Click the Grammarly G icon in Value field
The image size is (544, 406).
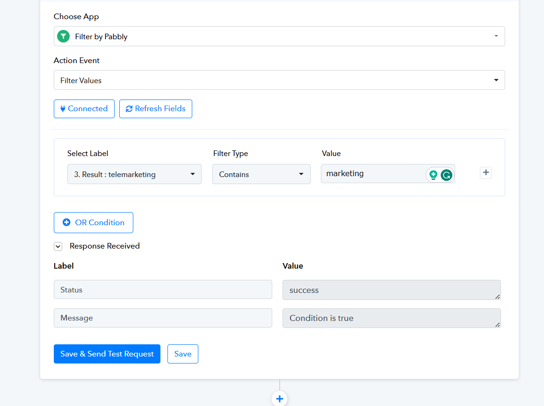point(446,175)
